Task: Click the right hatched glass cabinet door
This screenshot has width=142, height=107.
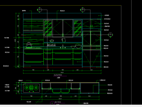Action: click(x=78, y=28)
